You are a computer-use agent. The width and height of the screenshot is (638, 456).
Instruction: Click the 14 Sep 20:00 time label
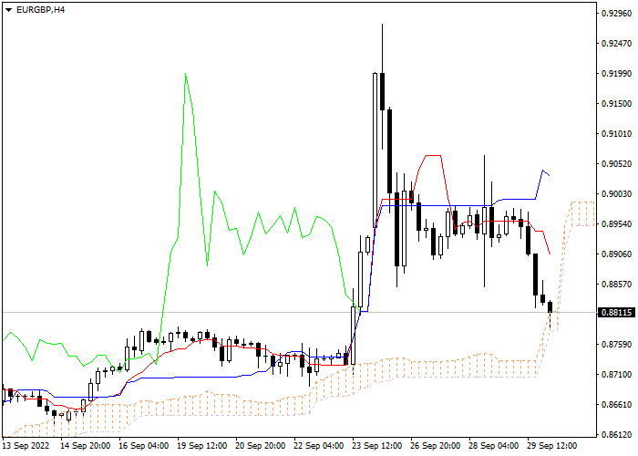point(85,446)
